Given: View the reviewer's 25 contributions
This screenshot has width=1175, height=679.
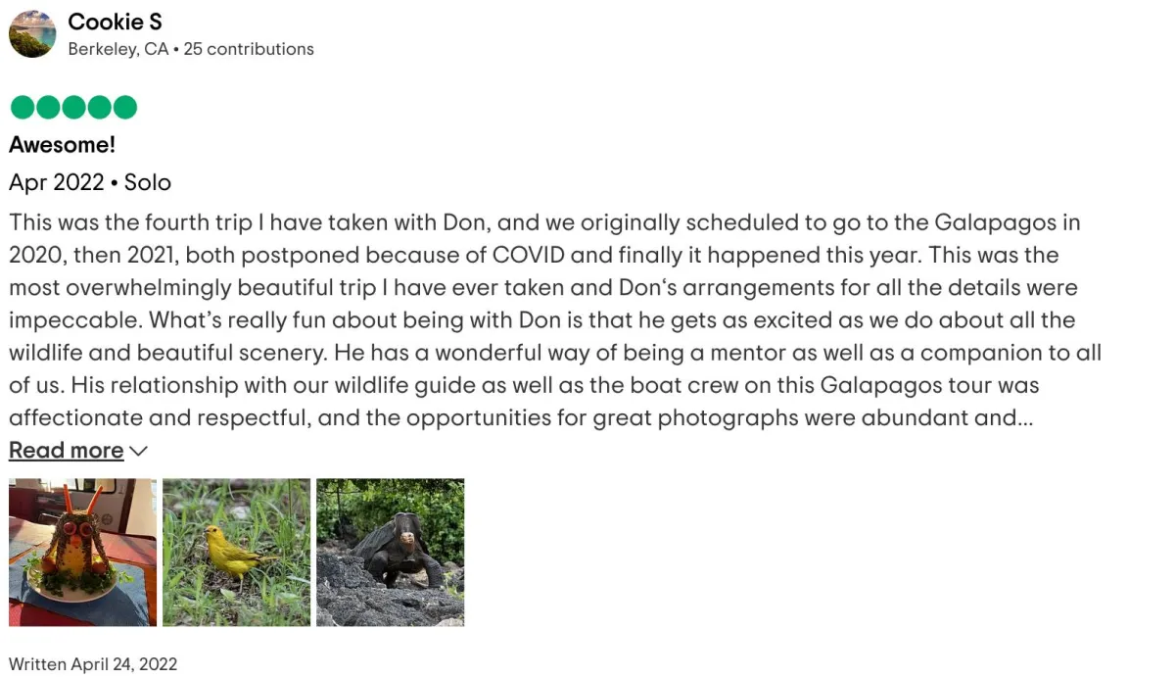Looking at the screenshot, I should point(249,49).
